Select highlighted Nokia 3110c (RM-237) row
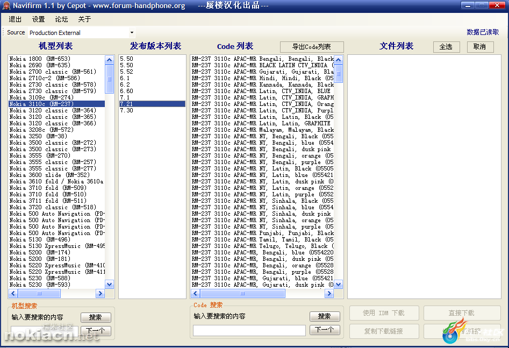The image size is (509, 348). (56, 104)
